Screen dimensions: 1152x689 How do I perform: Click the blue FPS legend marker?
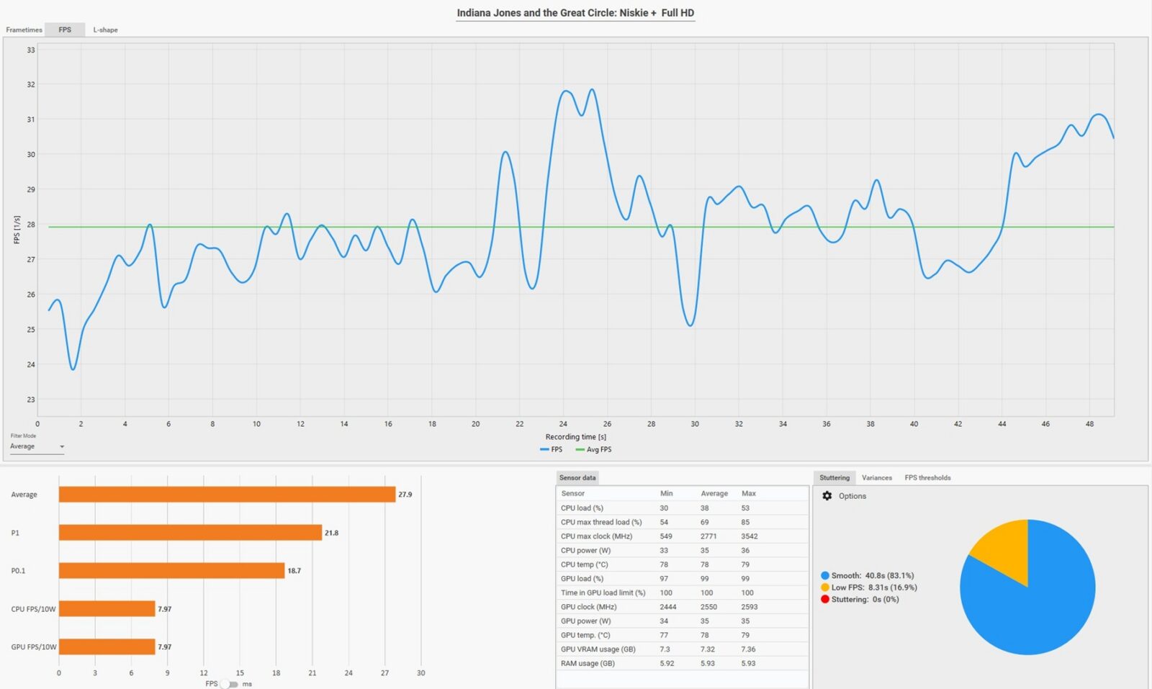click(x=544, y=449)
